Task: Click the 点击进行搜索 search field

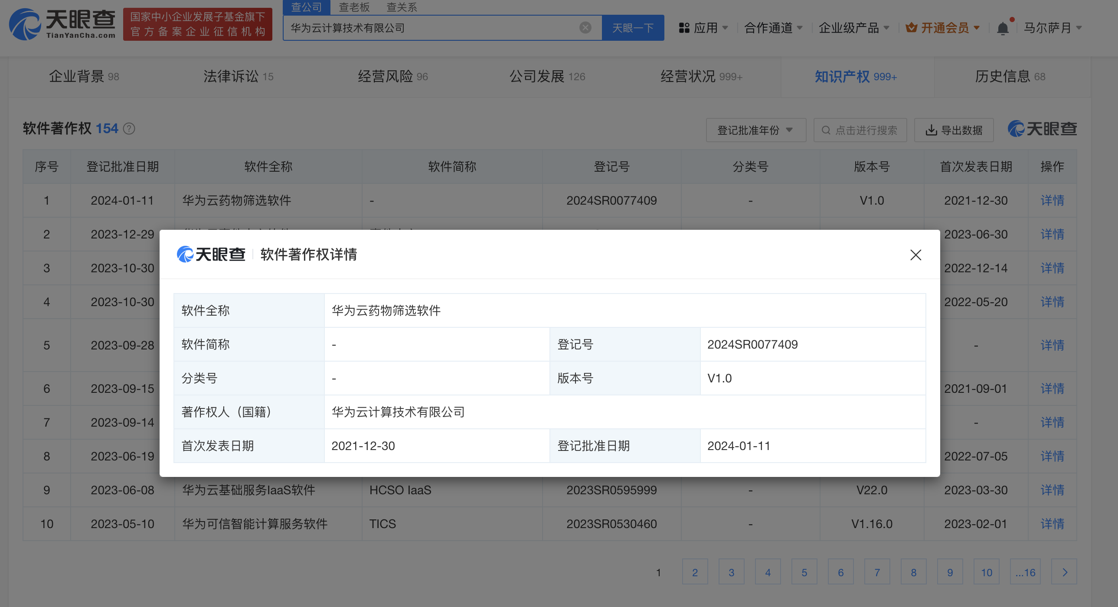Action: 860,130
